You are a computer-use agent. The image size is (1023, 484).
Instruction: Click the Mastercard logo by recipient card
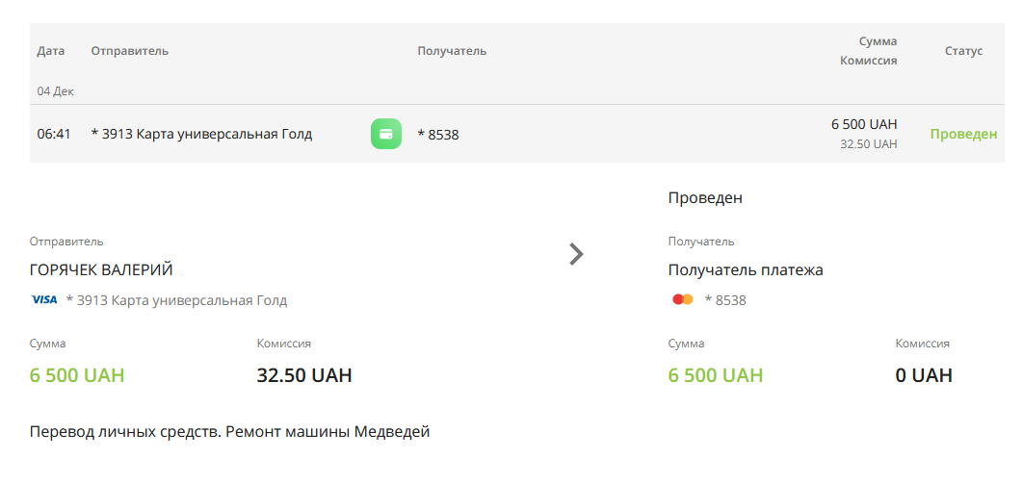(682, 299)
